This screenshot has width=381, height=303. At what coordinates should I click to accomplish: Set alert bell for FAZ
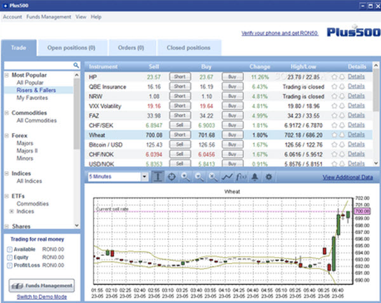pos(342,115)
